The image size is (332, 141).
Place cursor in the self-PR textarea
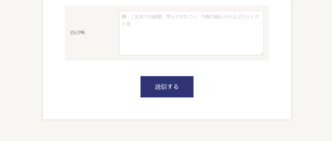click(x=191, y=33)
